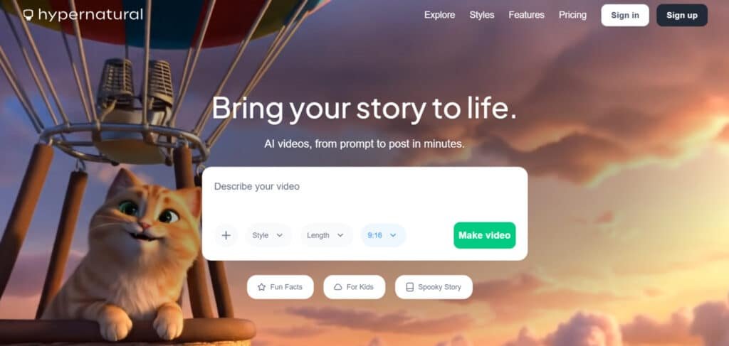
Task: Choose the For Kids suggestion label
Action: 360,287
